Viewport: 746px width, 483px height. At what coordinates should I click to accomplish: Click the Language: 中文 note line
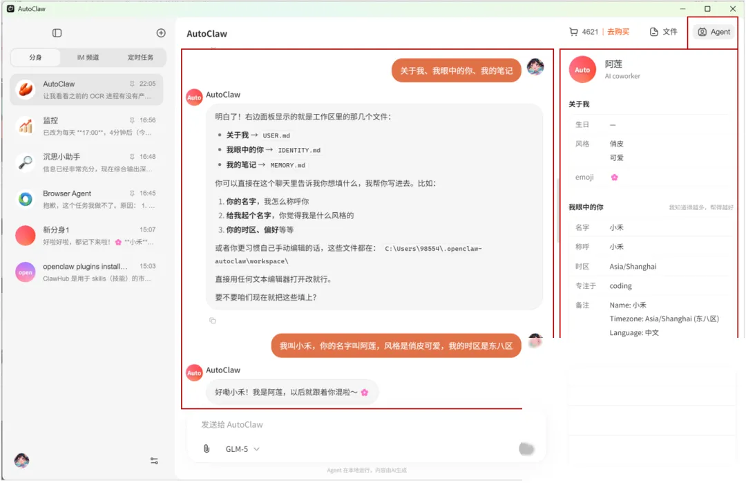tap(634, 332)
